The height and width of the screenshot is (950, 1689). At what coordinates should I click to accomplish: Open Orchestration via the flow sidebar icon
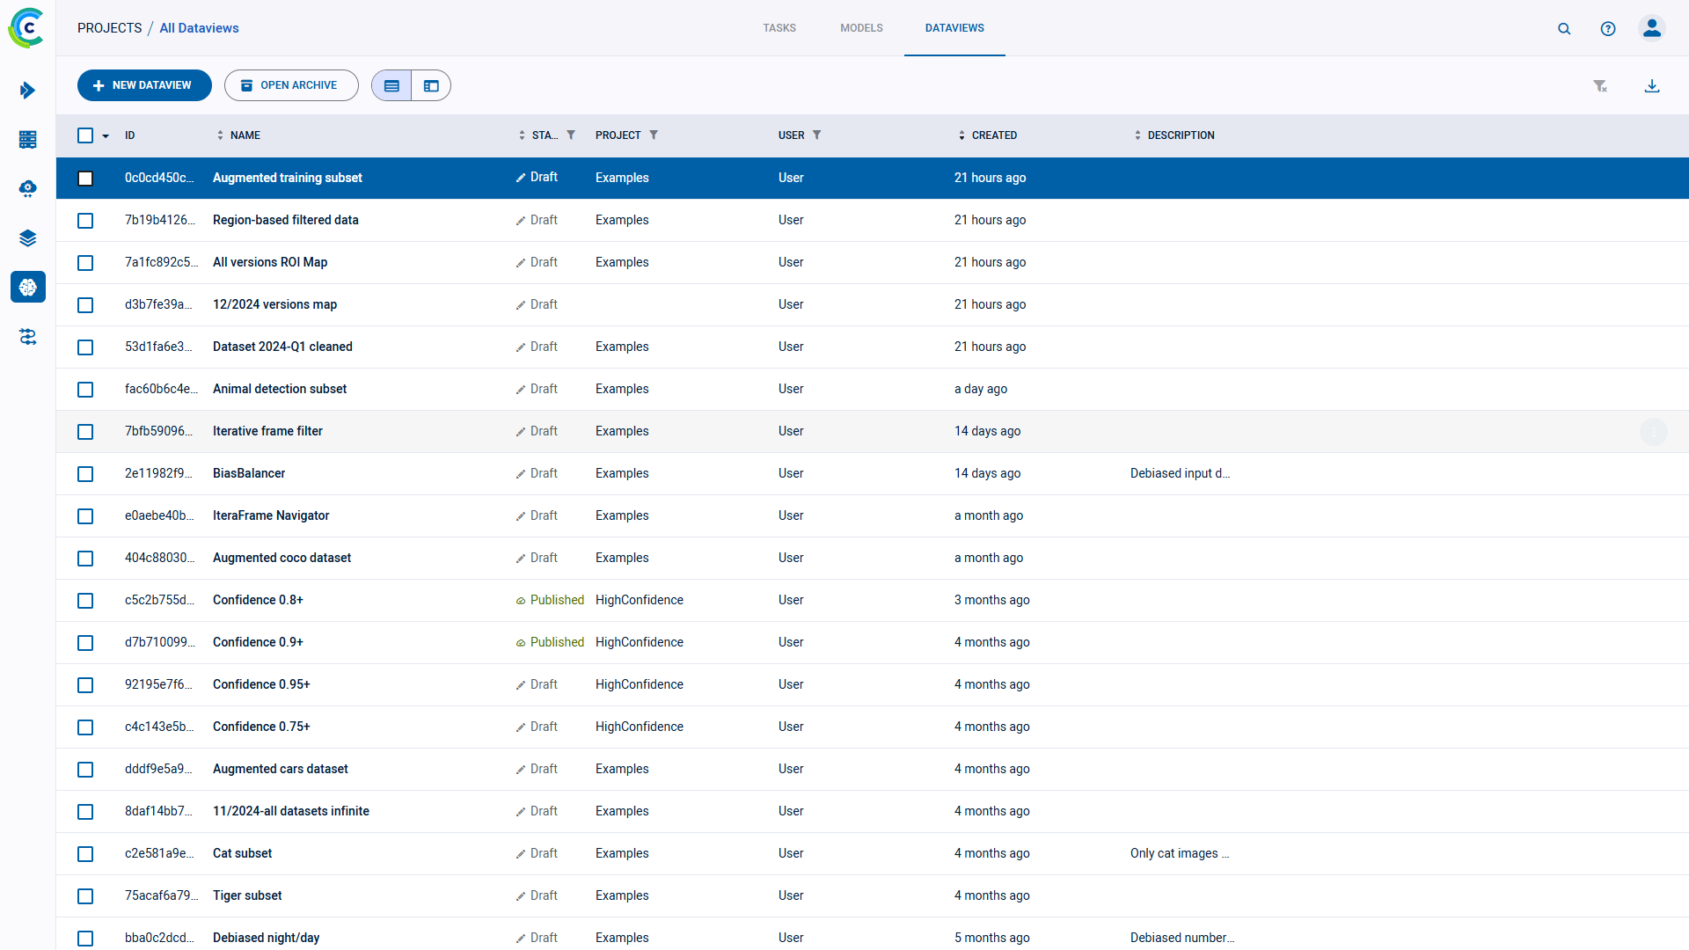coord(27,337)
